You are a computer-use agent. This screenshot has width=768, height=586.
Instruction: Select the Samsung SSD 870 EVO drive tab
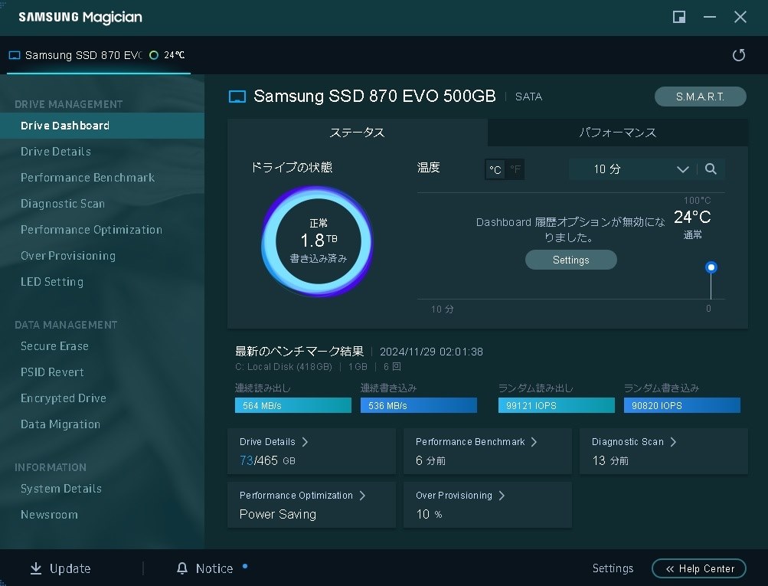tap(99, 55)
